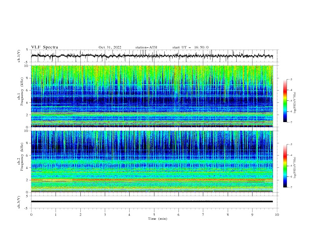
Task: Click the "ch.1(V)" waveform axis label
Action: (x=19, y=56)
